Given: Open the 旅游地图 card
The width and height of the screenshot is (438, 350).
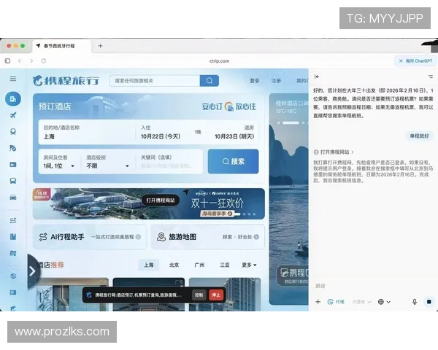Looking at the screenshot, I should [208, 237].
